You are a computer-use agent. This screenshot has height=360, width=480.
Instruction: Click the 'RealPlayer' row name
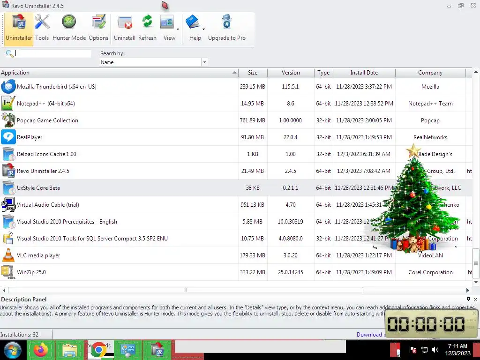click(x=30, y=137)
